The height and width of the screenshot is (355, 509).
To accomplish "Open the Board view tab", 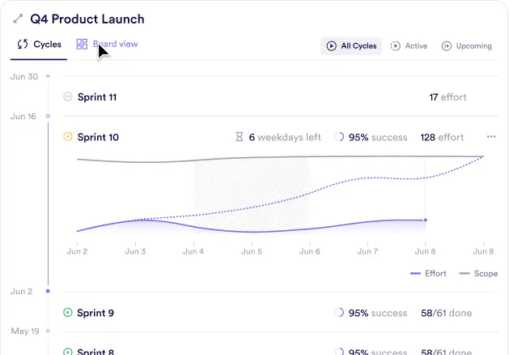I will [107, 45].
